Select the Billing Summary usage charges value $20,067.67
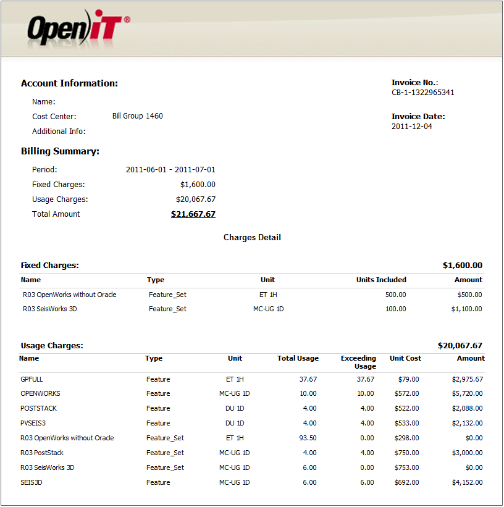This screenshot has width=504, height=507. tap(196, 199)
